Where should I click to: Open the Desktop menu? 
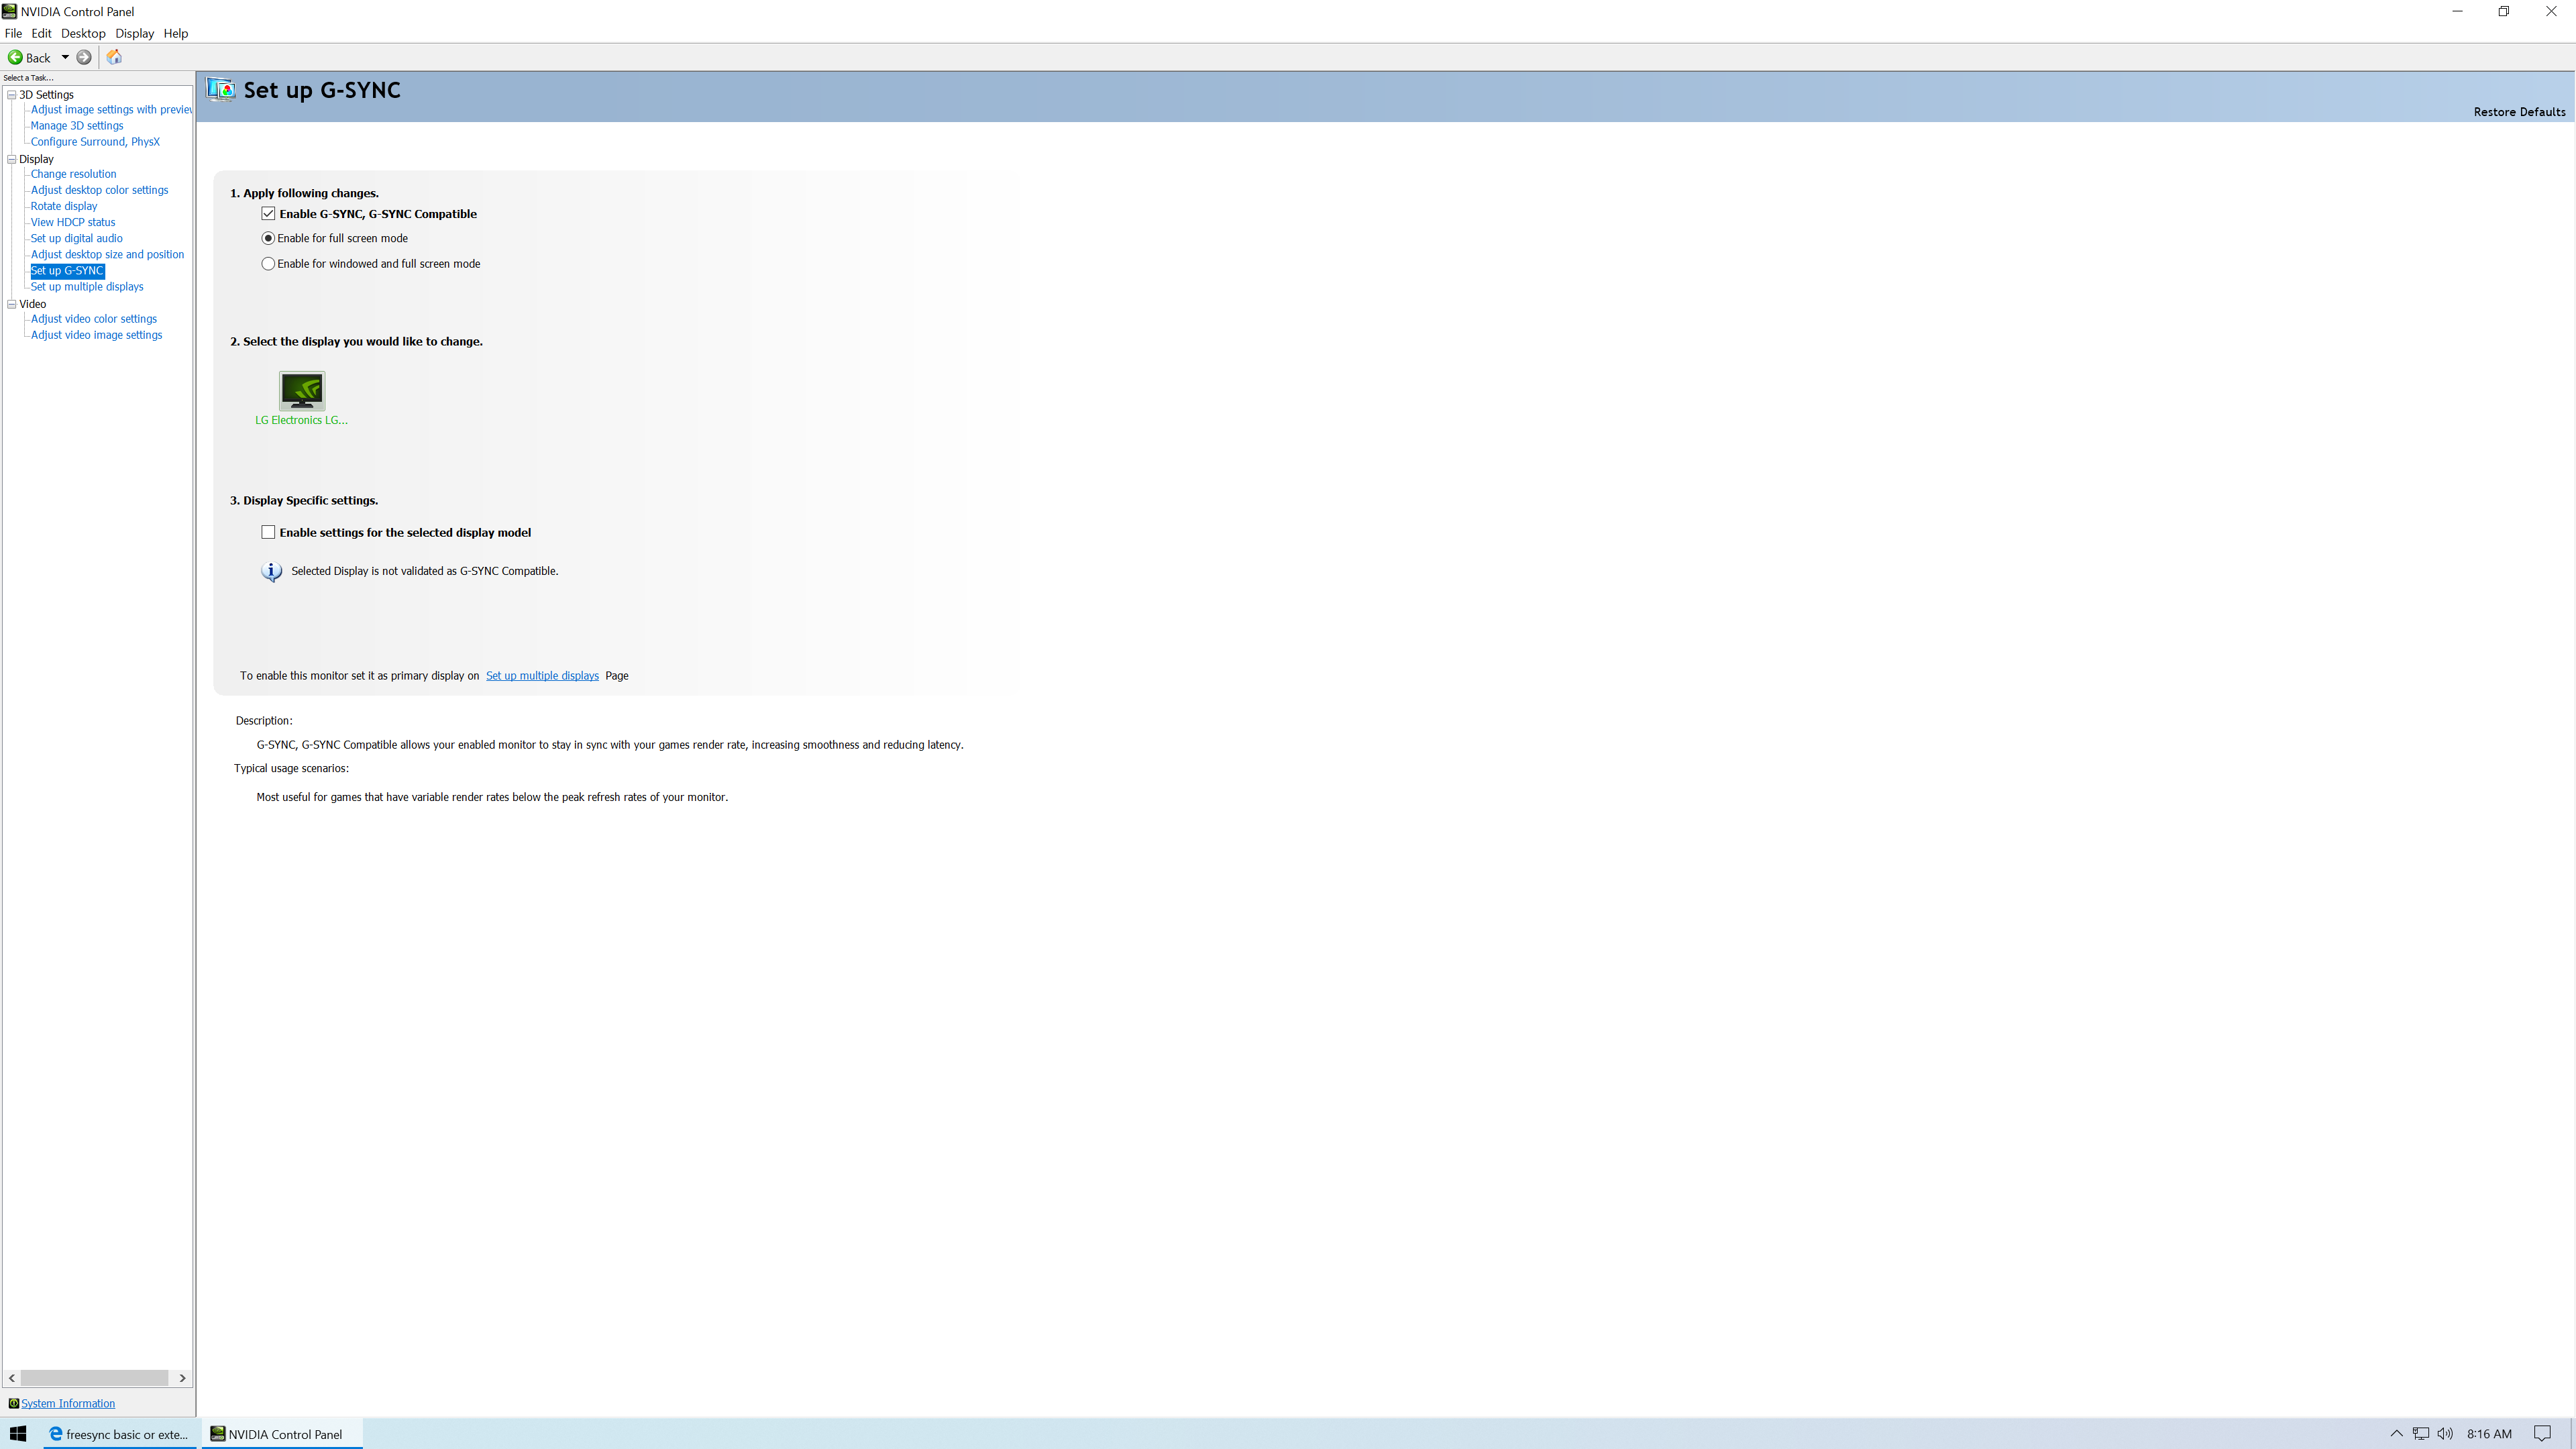click(83, 33)
